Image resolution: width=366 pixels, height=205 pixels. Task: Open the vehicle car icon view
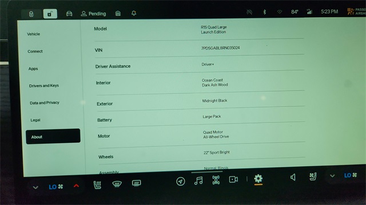click(69, 14)
